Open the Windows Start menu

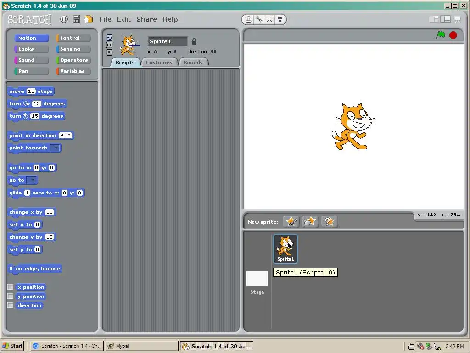tap(12, 346)
